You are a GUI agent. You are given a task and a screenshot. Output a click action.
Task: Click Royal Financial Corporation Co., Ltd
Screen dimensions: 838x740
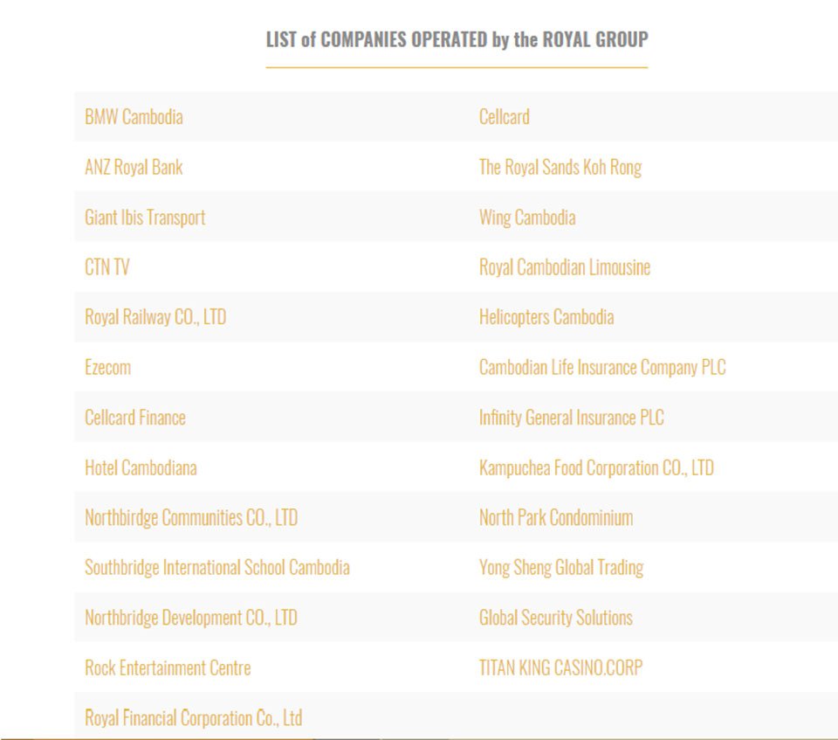pos(194,718)
